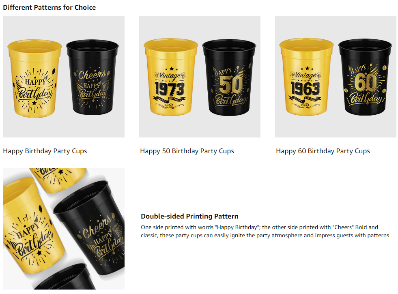Click the Happy 60 Birthday Party Cups caption
398x294 pixels.
pos(323,151)
